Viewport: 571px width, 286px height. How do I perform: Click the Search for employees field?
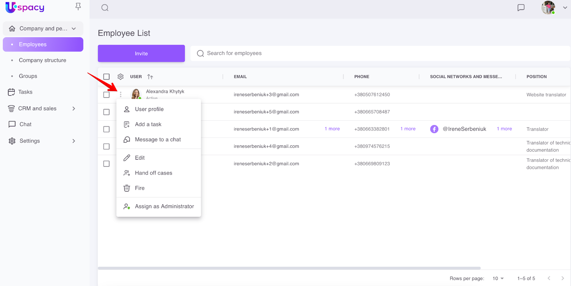pyautogui.click(x=378, y=54)
